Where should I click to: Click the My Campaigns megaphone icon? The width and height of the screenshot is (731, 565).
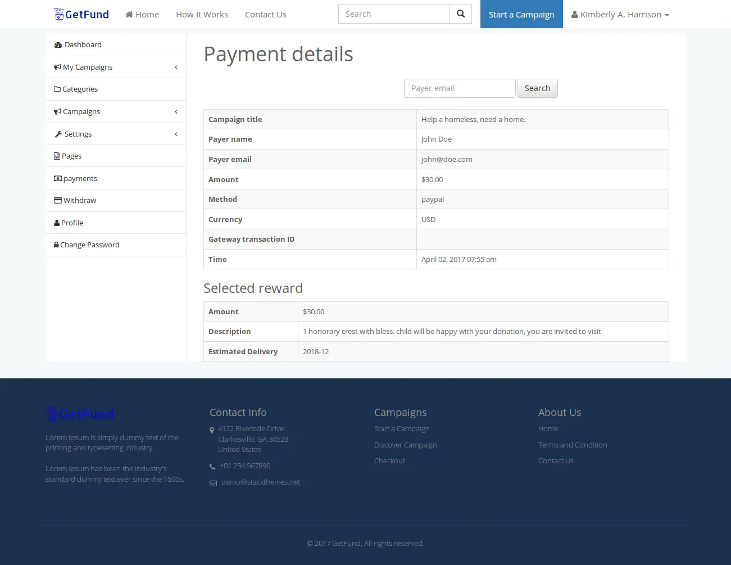[57, 67]
